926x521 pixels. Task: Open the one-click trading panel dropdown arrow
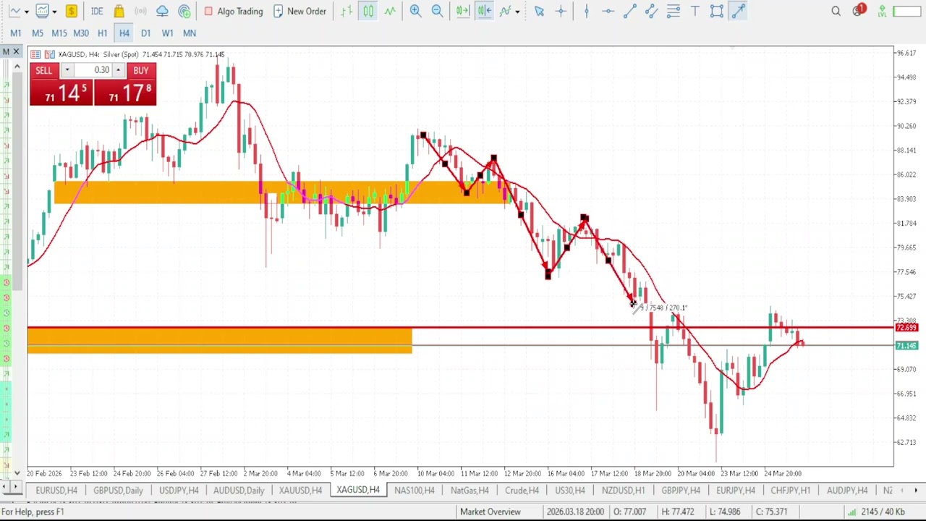point(67,70)
